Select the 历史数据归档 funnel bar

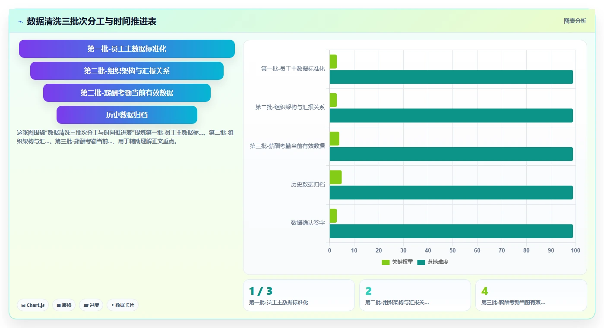127,115
